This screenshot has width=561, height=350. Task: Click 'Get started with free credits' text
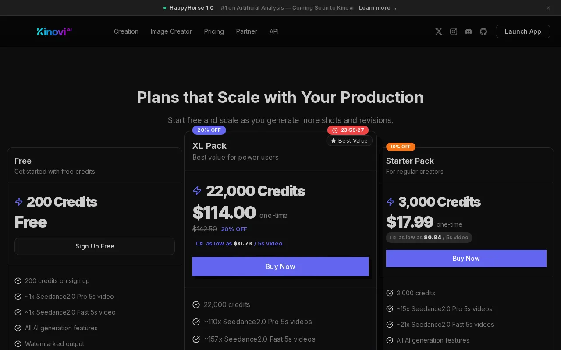pos(55,171)
